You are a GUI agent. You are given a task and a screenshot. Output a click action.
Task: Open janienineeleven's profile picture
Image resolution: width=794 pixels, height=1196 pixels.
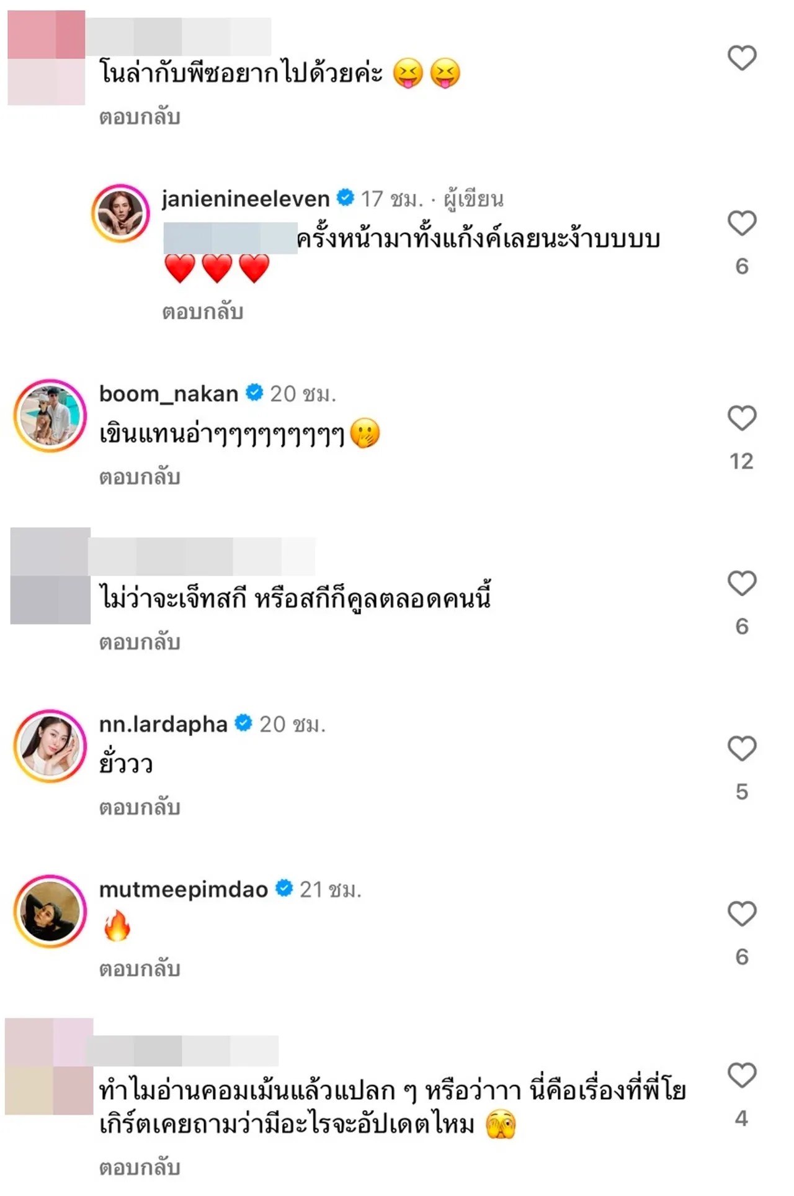click(120, 213)
